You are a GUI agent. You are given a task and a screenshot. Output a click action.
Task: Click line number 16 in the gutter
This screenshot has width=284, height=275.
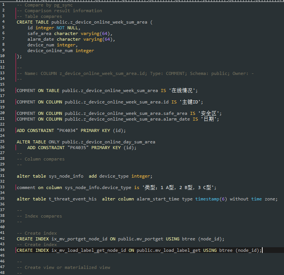tap(2, 90)
